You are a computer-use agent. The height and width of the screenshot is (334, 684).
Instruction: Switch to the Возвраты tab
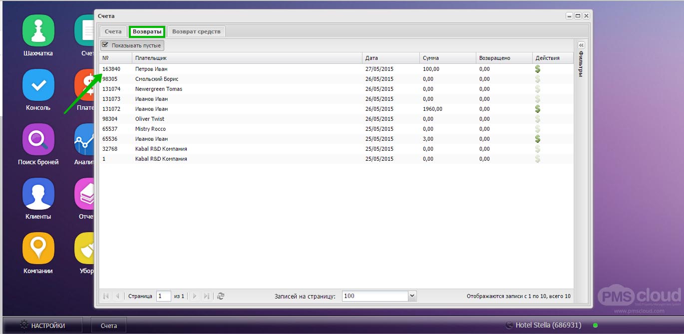click(147, 31)
